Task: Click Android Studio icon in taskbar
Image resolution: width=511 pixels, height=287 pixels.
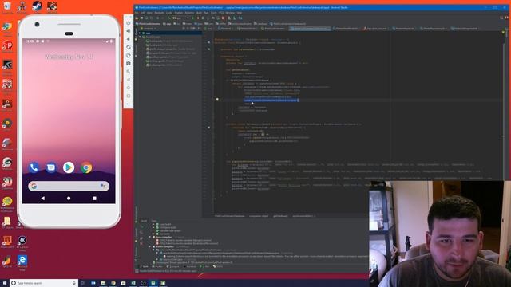Action: tap(153, 283)
